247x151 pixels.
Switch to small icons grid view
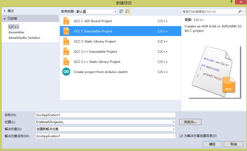[x=121, y=11]
